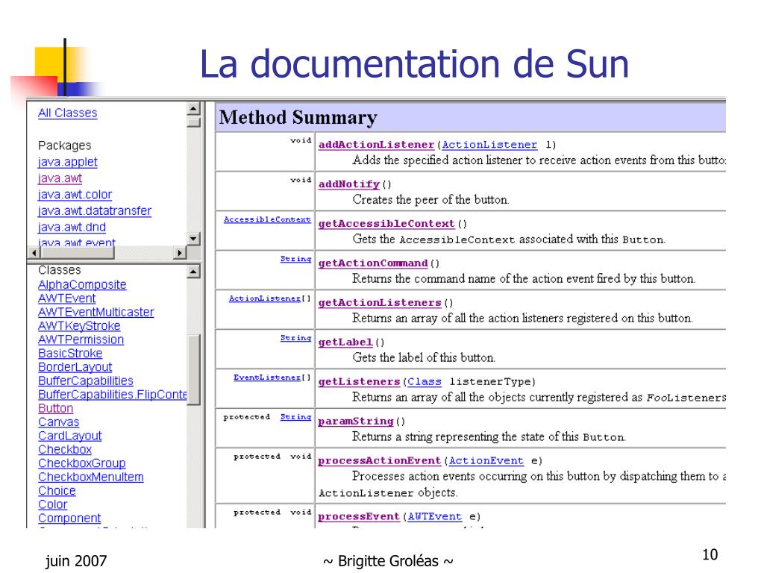Click the Classes heading text
The width and height of the screenshot is (764, 573).
tap(60, 270)
